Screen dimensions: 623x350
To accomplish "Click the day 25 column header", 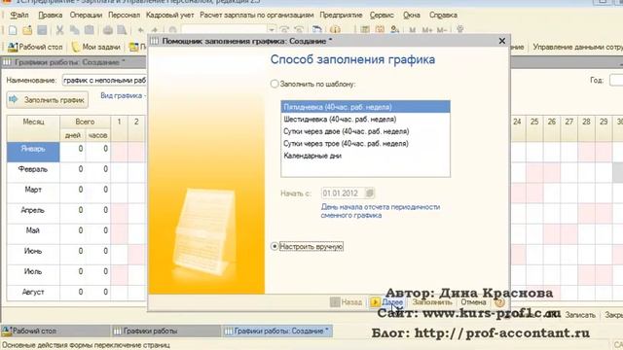I will (x=534, y=122).
